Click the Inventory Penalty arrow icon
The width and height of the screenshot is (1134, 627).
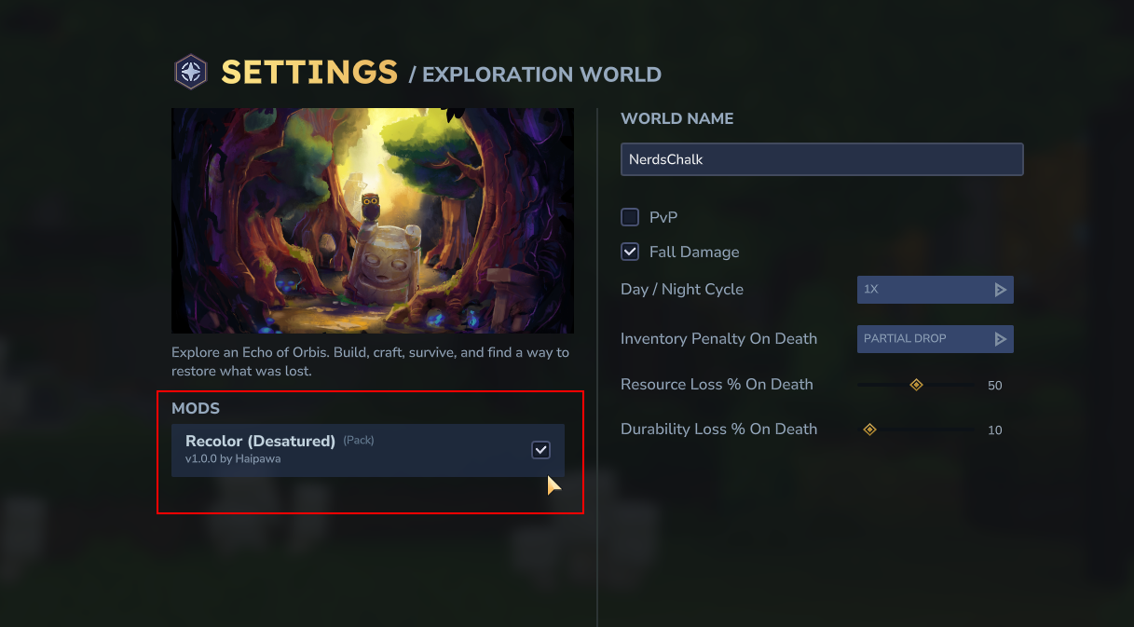(1000, 339)
